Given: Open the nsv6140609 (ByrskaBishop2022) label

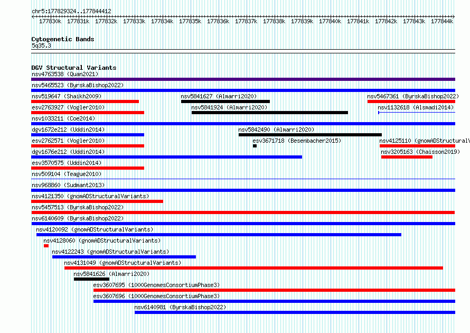Looking at the screenshot, I should tap(78, 218).
